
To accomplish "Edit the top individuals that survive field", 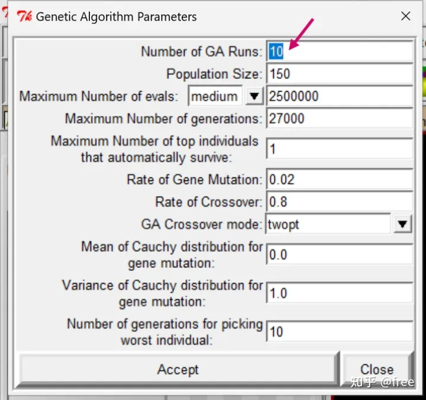I will (339, 149).
